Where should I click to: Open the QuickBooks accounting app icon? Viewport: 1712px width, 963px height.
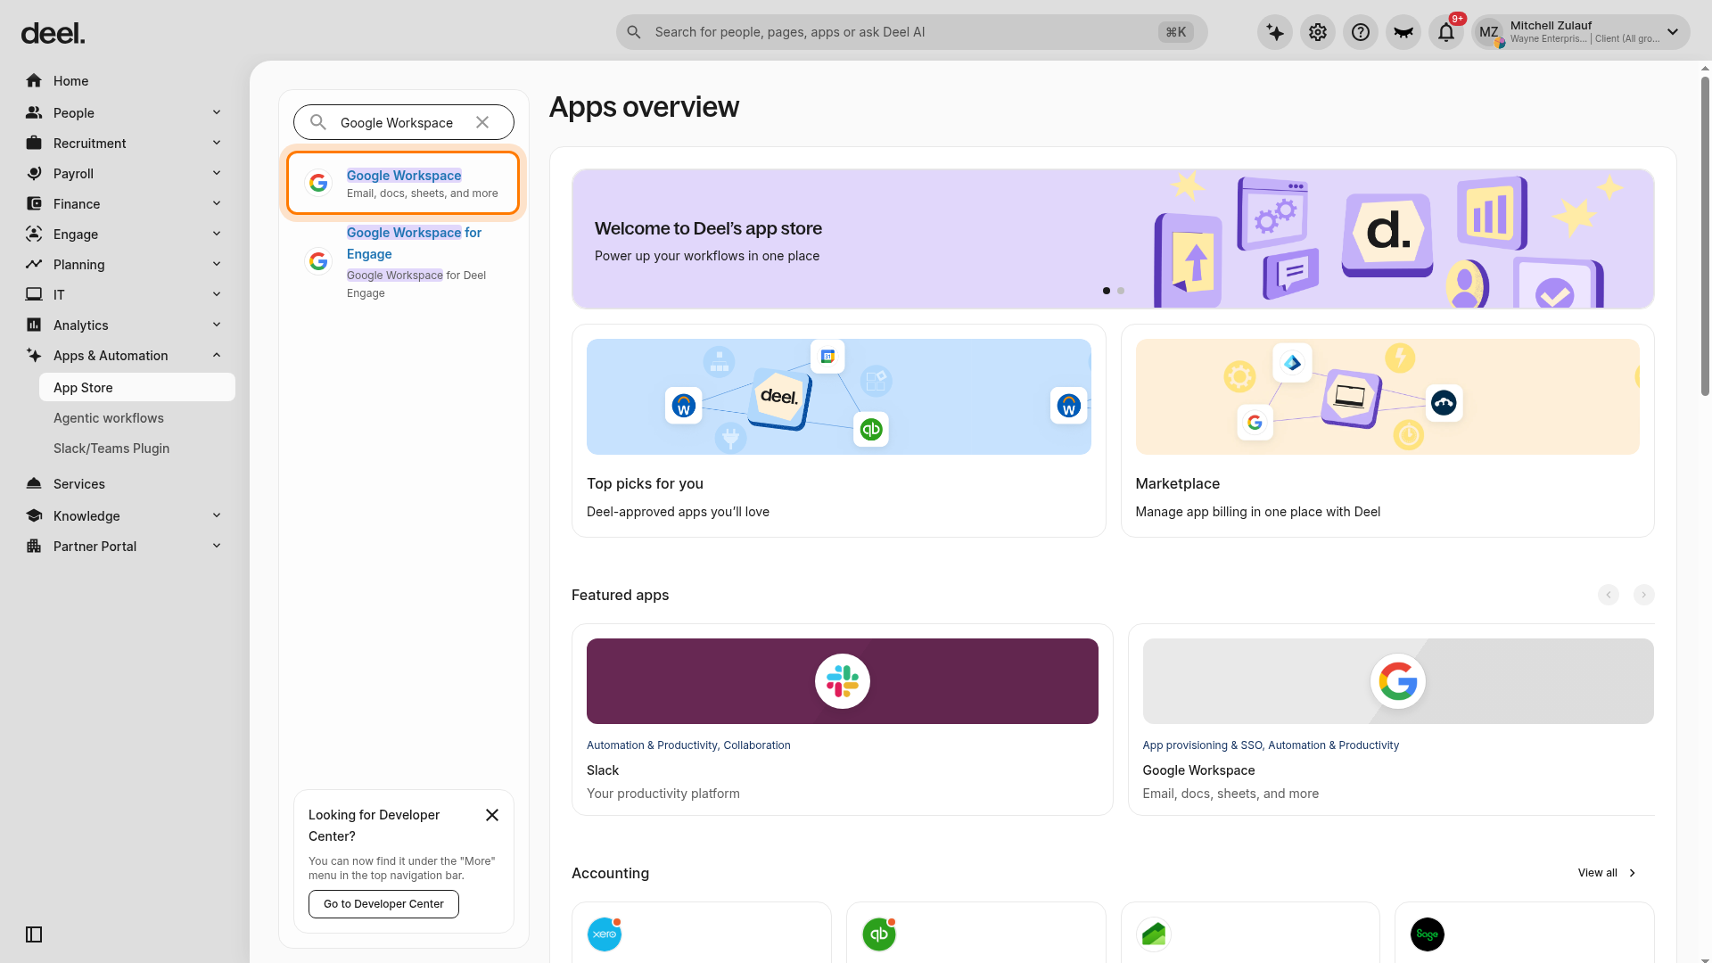coord(879,934)
